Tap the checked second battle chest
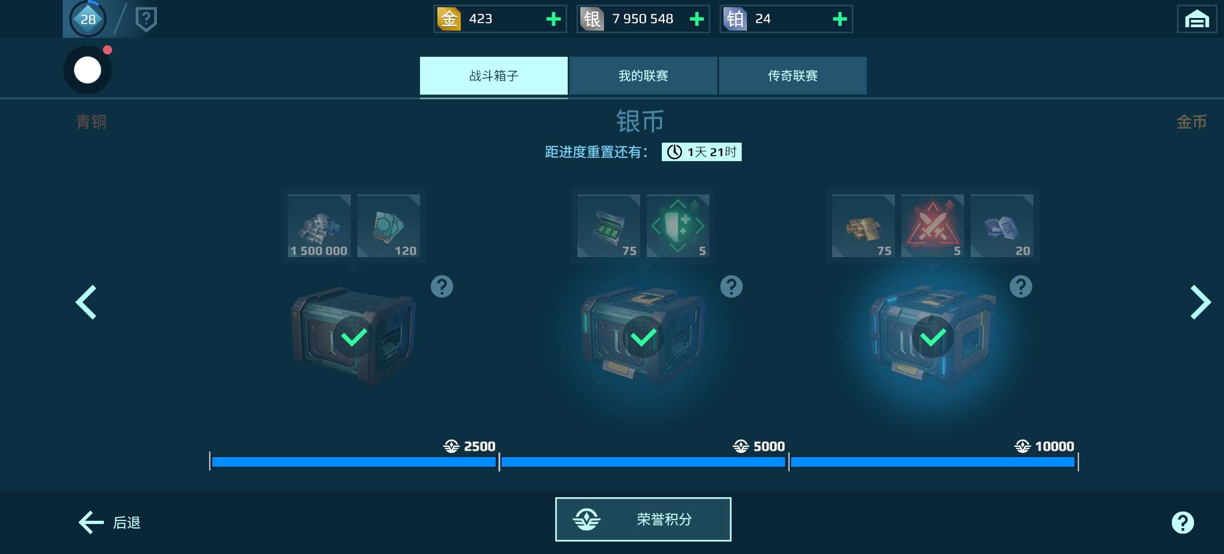 click(643, 336)
